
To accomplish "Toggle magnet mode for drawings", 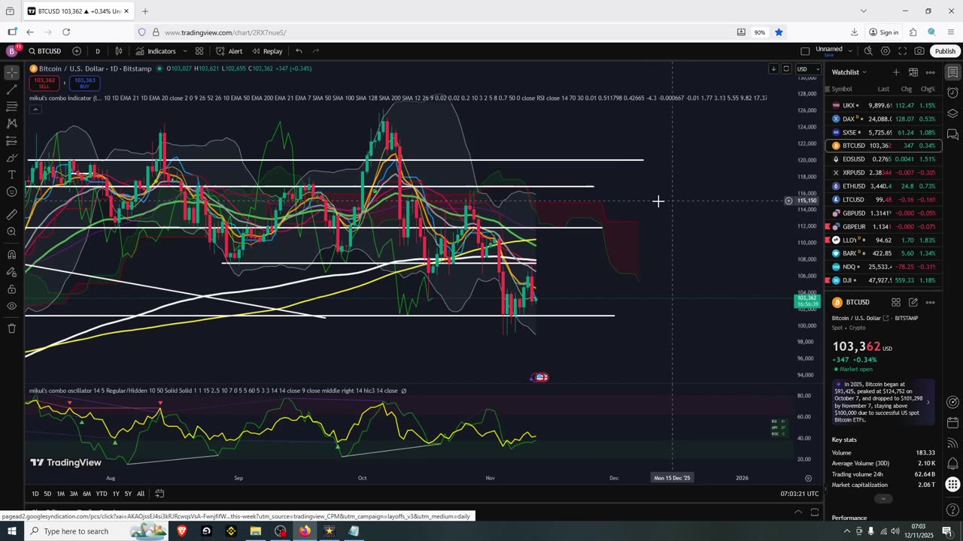I will pos(11,254).
